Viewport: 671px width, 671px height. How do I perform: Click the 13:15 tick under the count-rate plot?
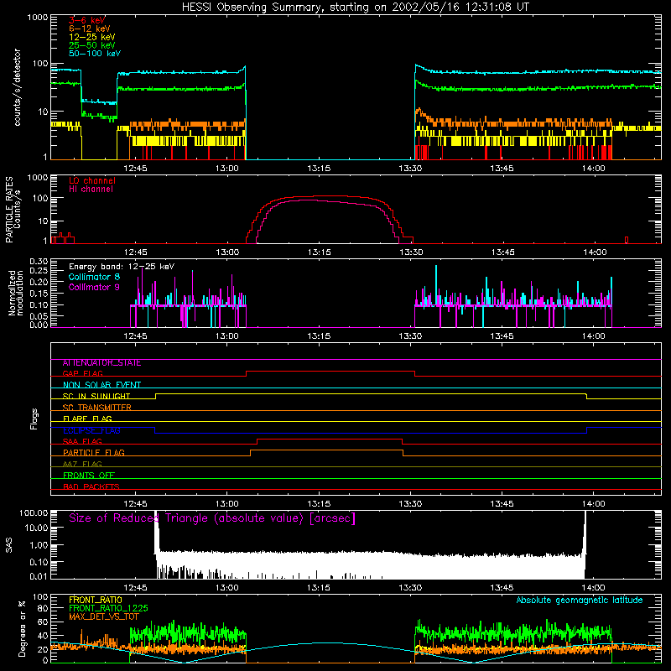[x=319, y=169]
